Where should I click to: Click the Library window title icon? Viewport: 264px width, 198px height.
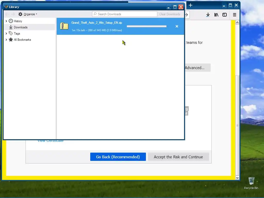(6, 7)
